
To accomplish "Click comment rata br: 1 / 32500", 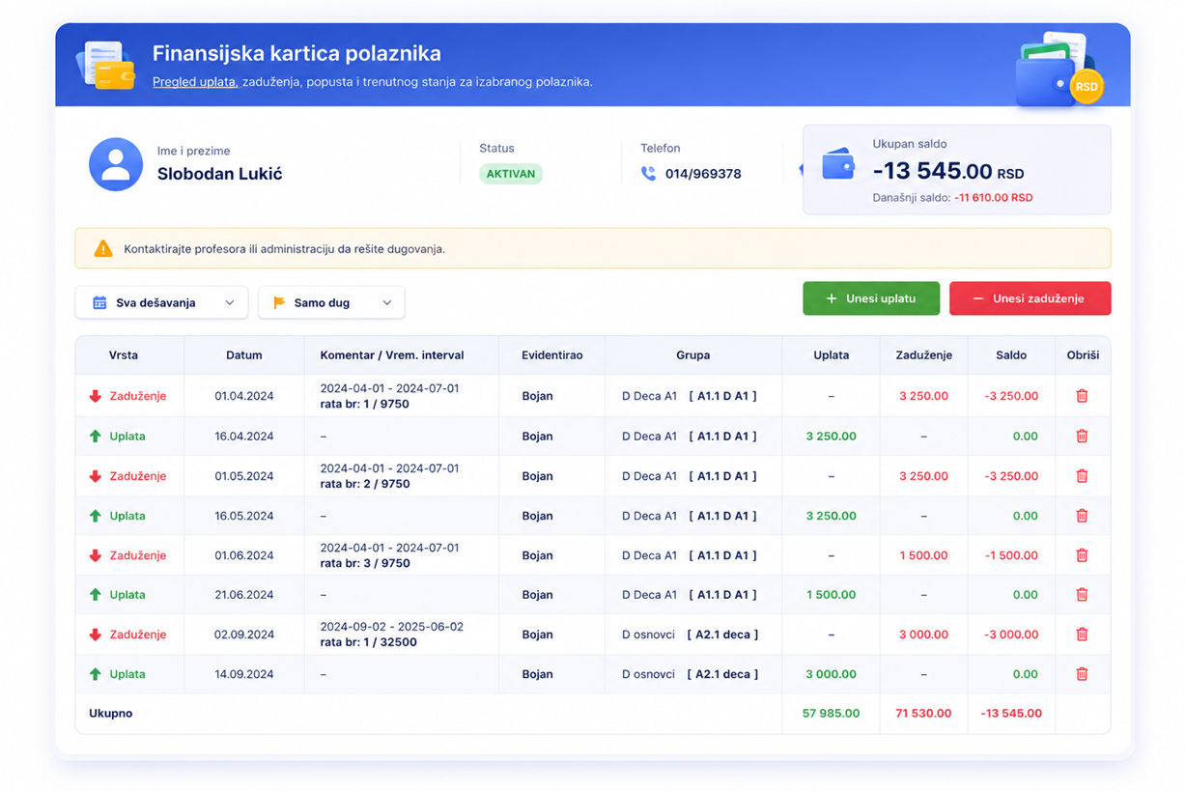I will [x=369, y=642].
